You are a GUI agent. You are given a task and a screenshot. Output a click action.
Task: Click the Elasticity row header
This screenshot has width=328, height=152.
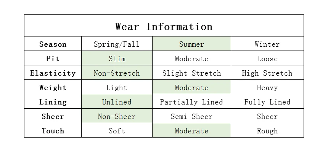[x=53, y=72]
